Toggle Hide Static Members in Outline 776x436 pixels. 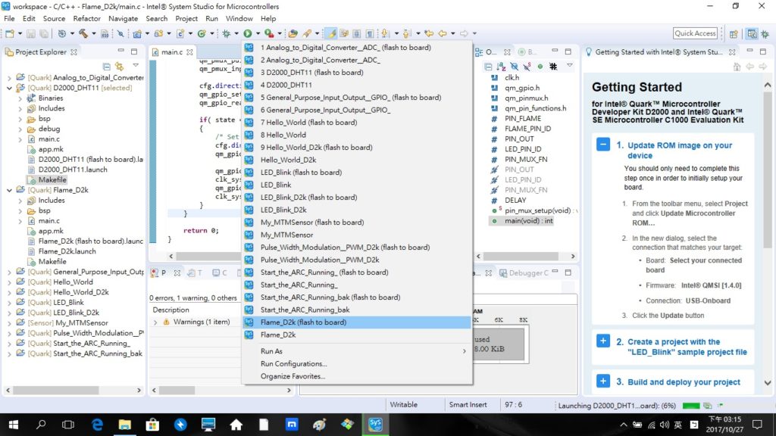527,67
